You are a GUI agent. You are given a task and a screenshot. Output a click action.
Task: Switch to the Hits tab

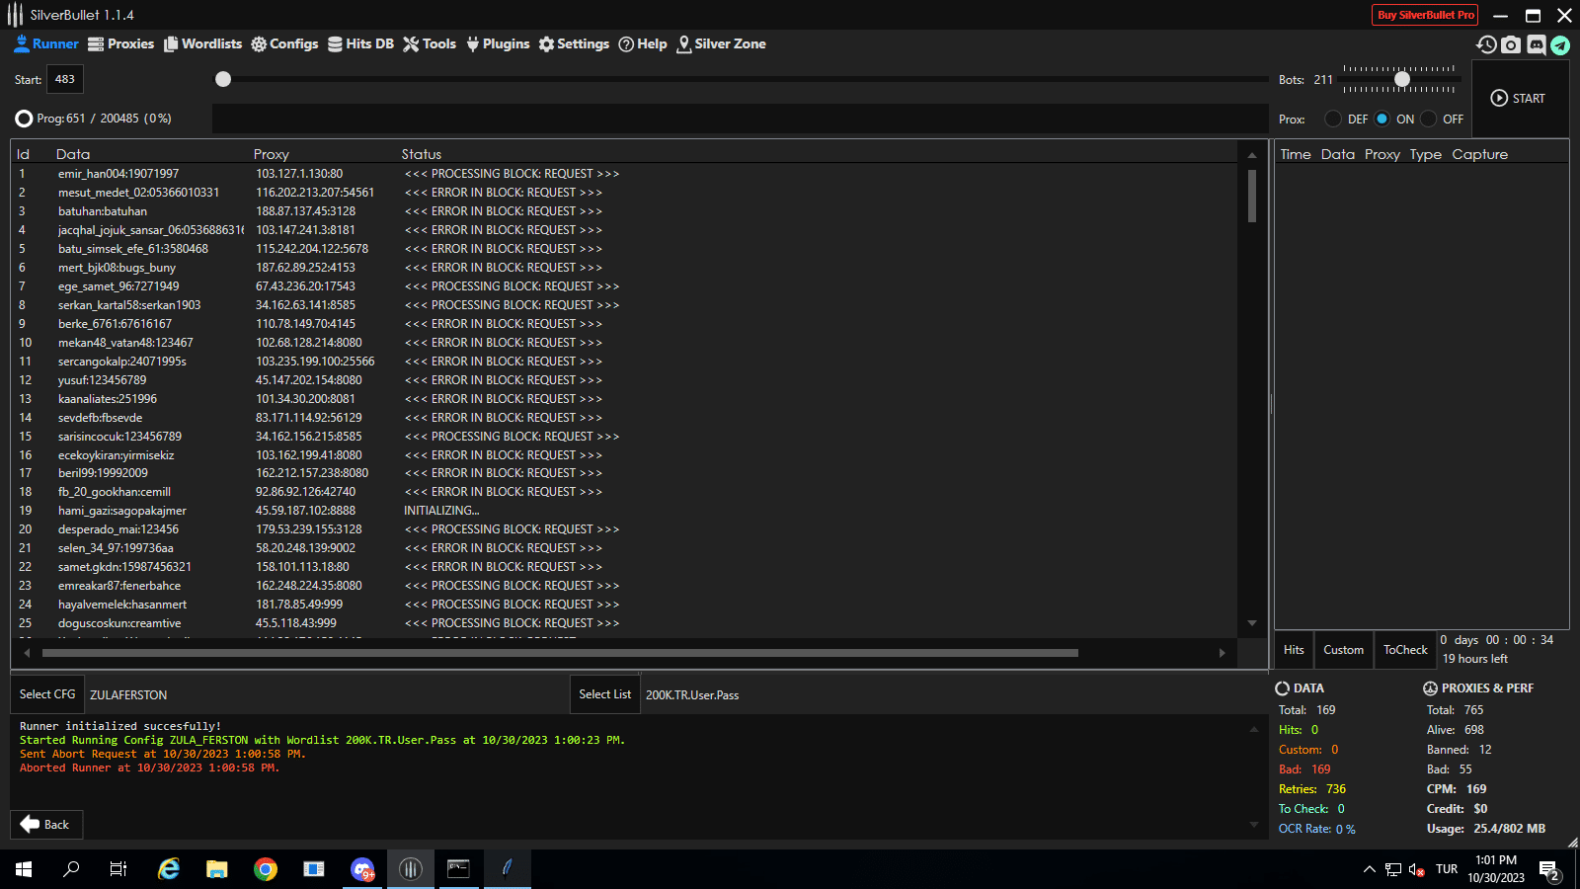(x=1294, y=650)
